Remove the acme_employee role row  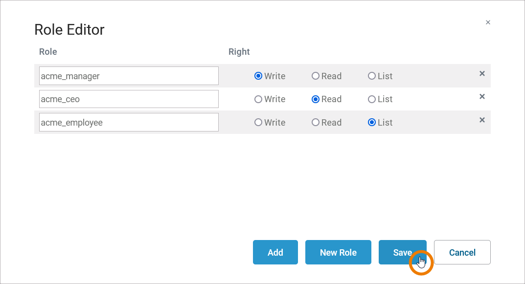(482, 120)
